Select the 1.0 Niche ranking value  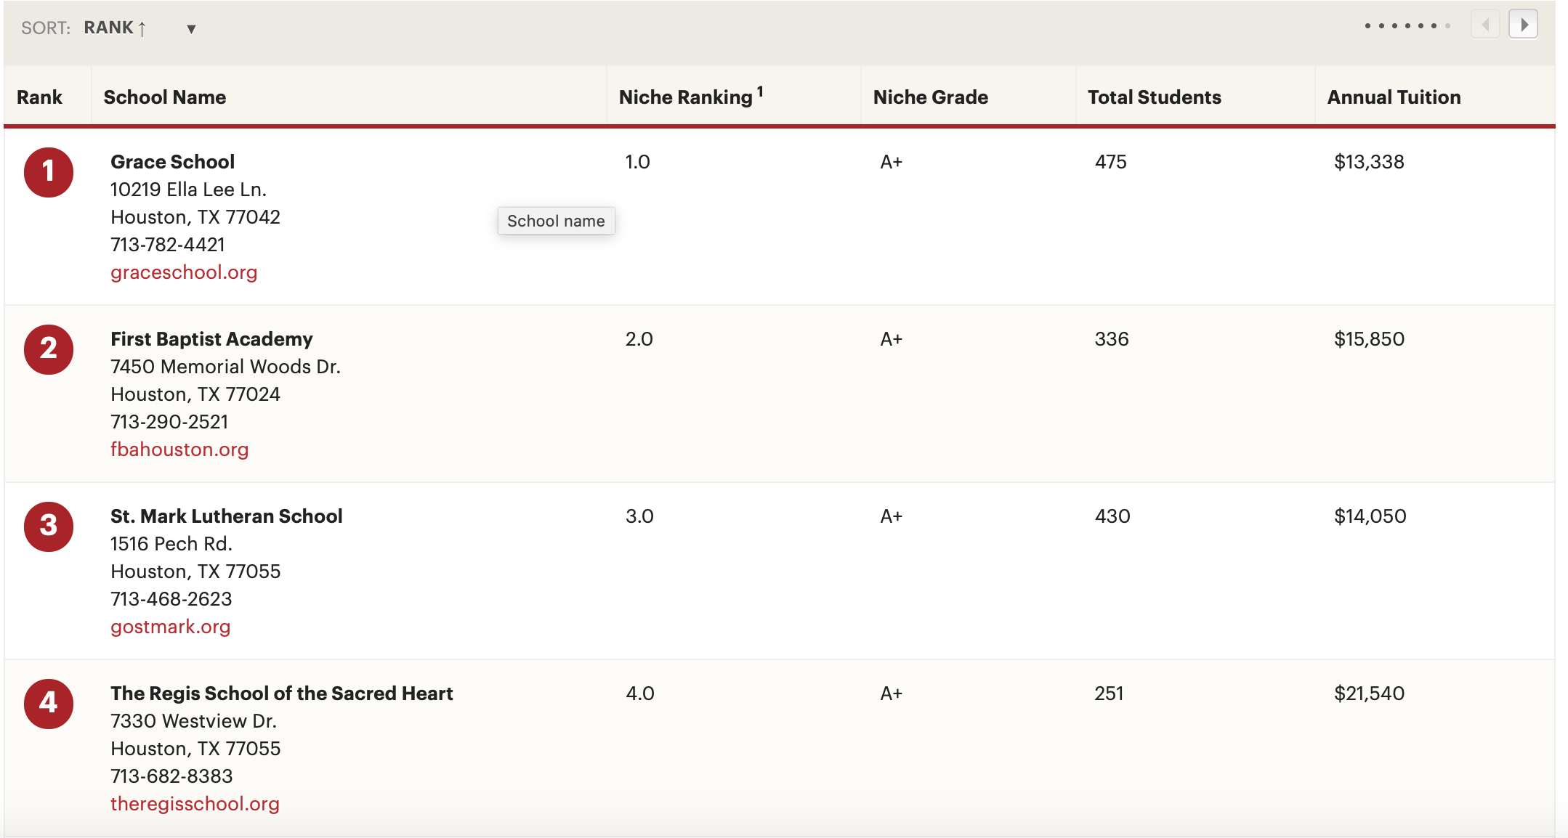(638, 162)
